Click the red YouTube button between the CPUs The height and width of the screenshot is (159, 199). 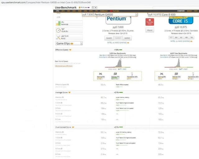(x=150, y=22)
